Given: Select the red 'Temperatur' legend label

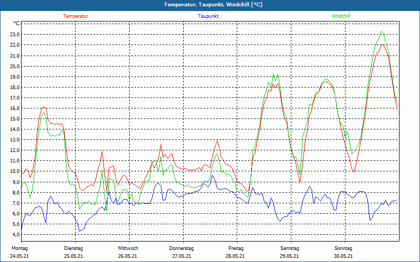Looking at the screenshot, I should tap(76, 16).
